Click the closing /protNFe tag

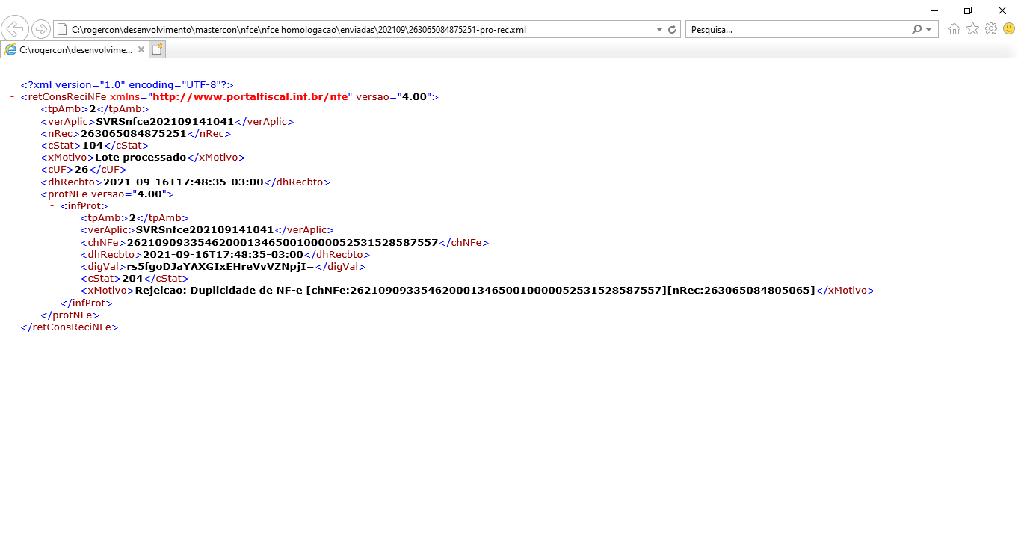70,315
